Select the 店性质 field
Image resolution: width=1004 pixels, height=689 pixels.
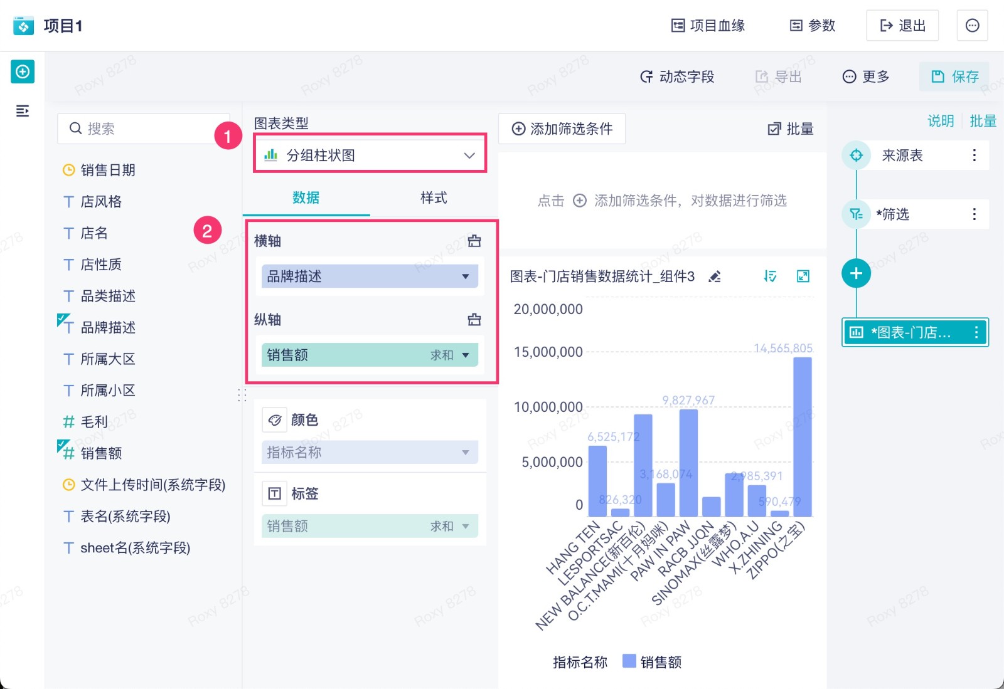(93, 265)
